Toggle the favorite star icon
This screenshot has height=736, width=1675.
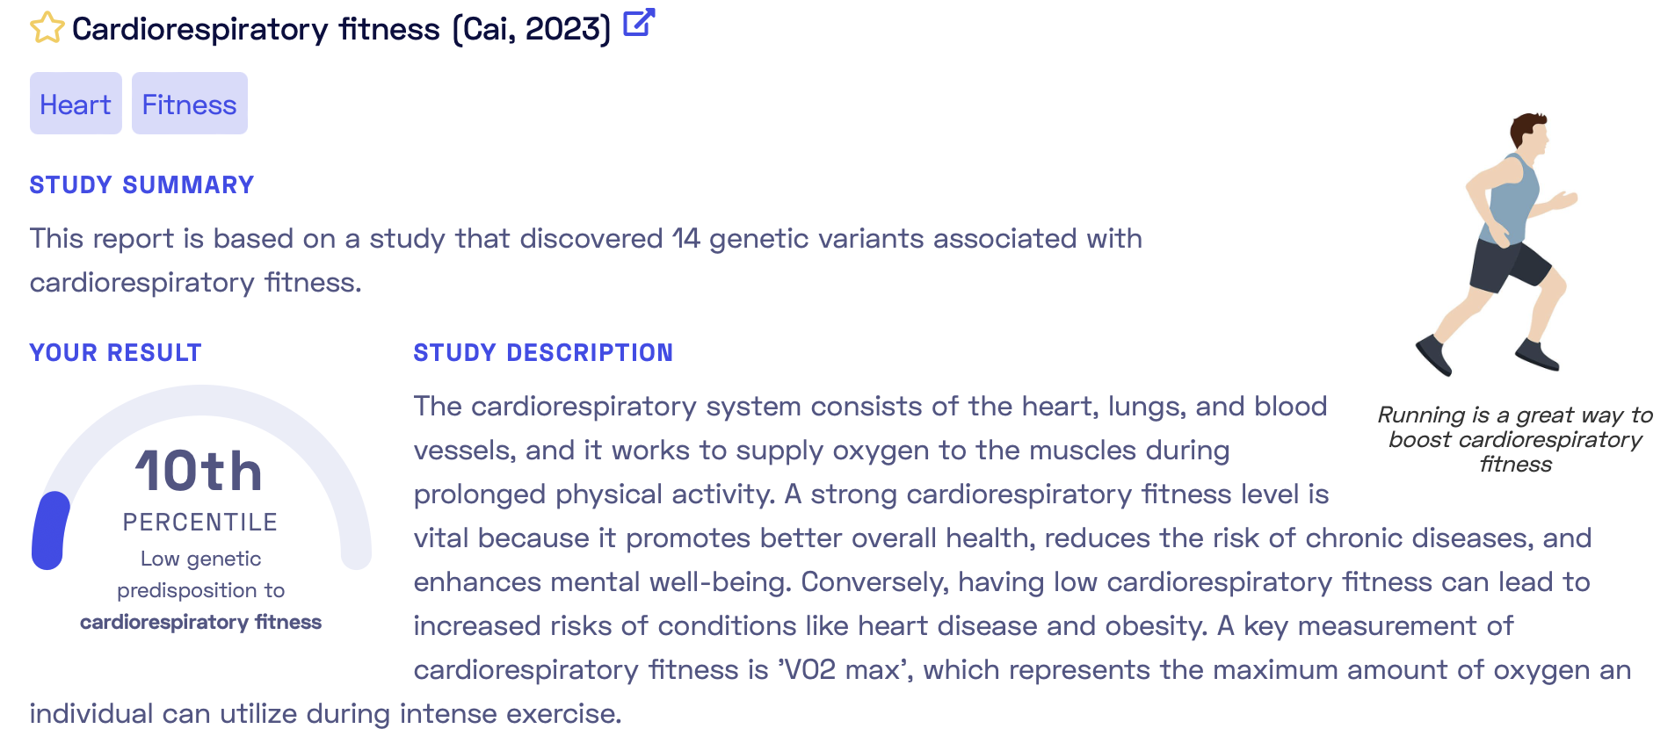(x=47, y=28)
